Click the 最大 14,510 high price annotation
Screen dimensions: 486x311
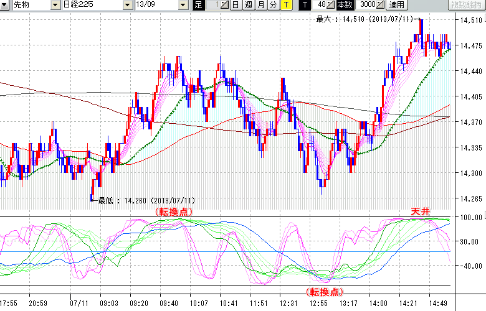click(x=364, y=19)
